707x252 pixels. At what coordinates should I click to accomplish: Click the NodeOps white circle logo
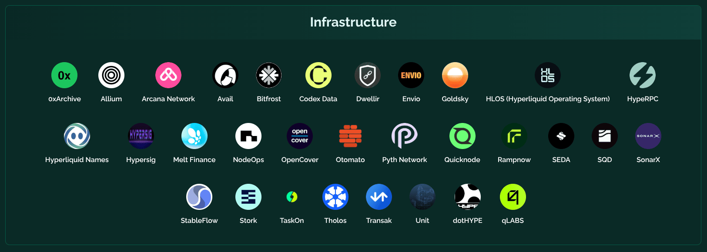point(248,136)
